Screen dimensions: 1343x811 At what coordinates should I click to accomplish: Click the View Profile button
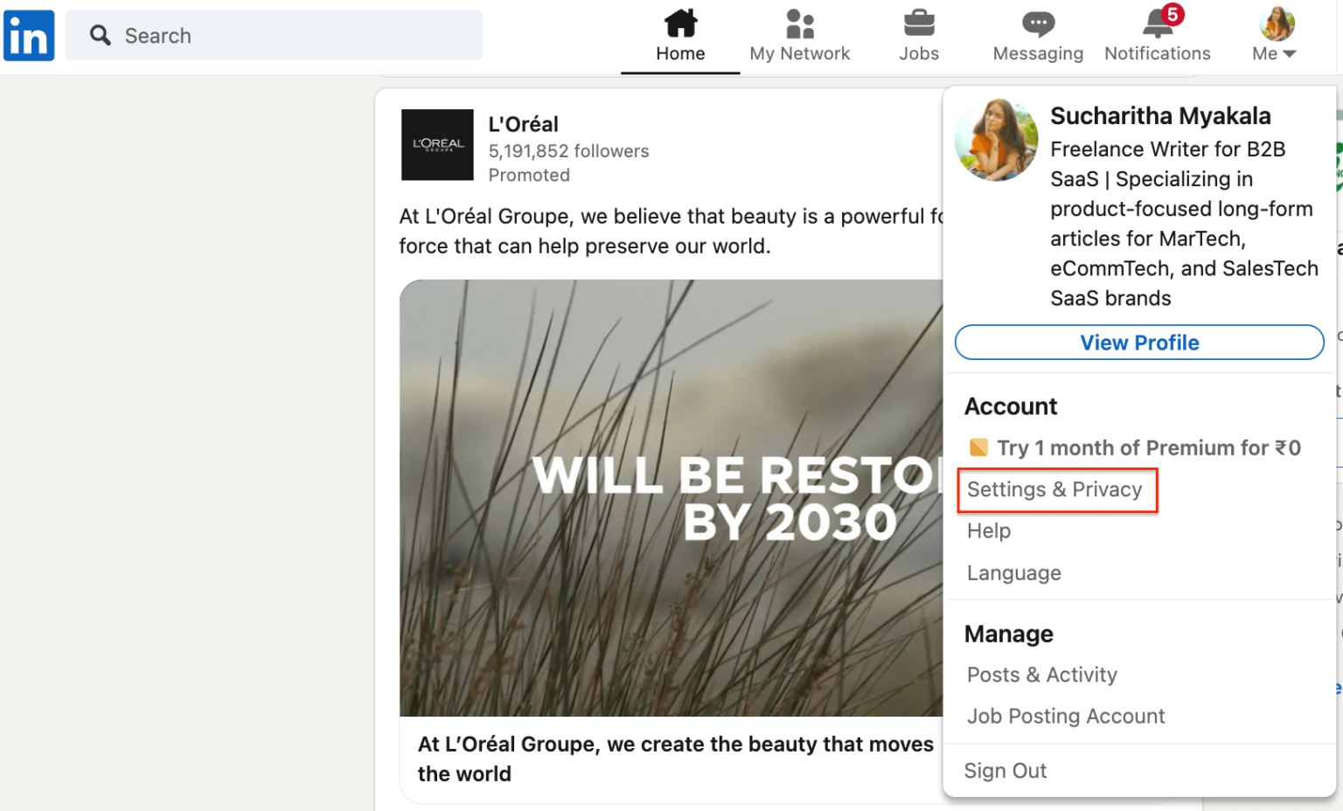point(1139,343)
